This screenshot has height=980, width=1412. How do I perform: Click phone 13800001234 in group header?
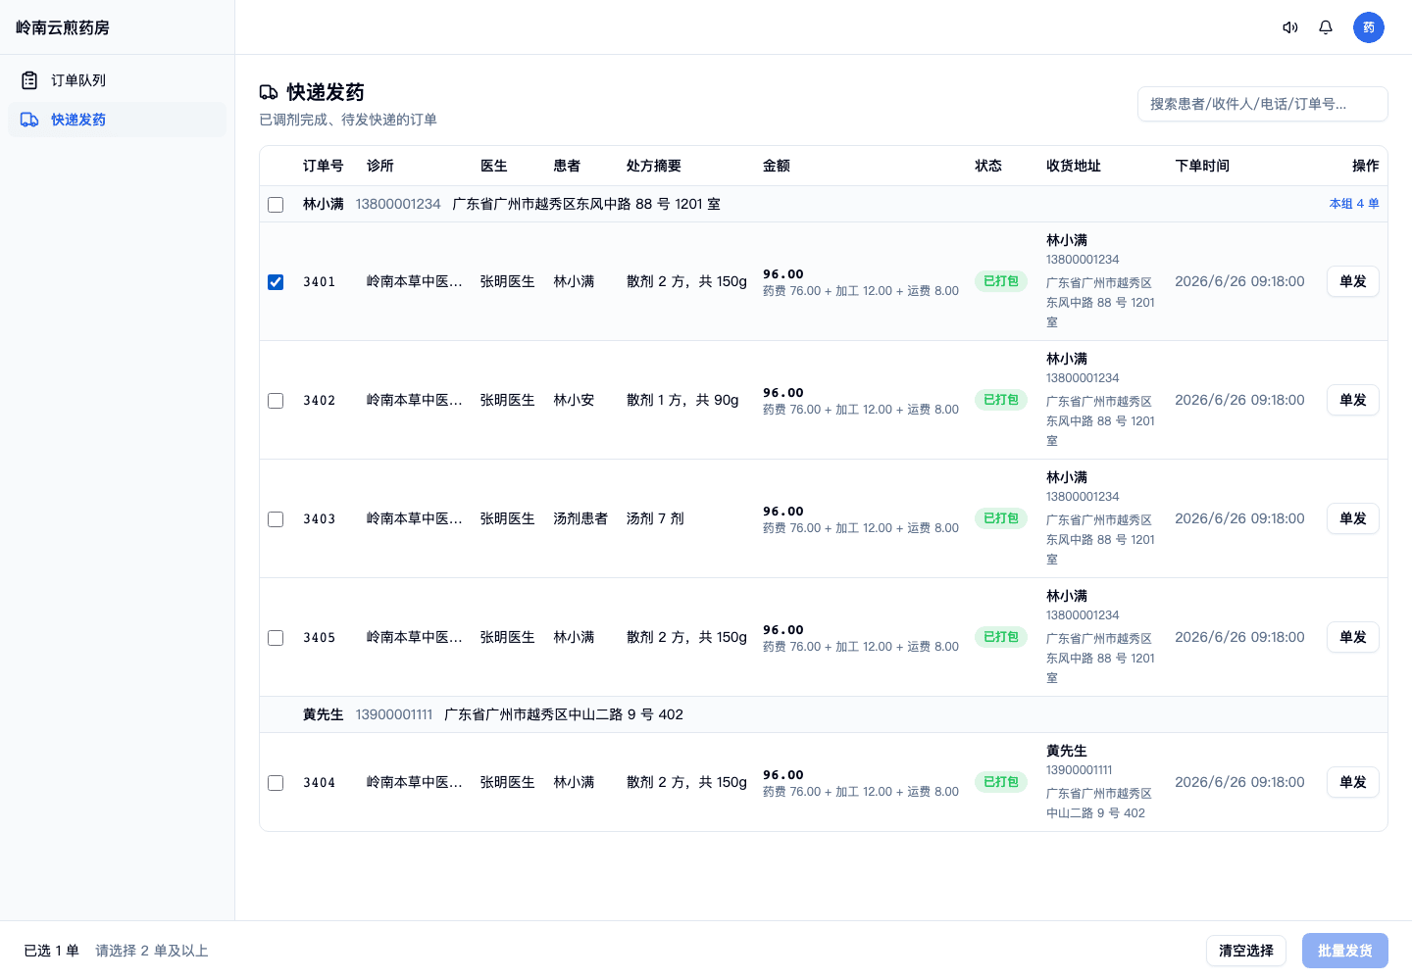pos(398,204)
